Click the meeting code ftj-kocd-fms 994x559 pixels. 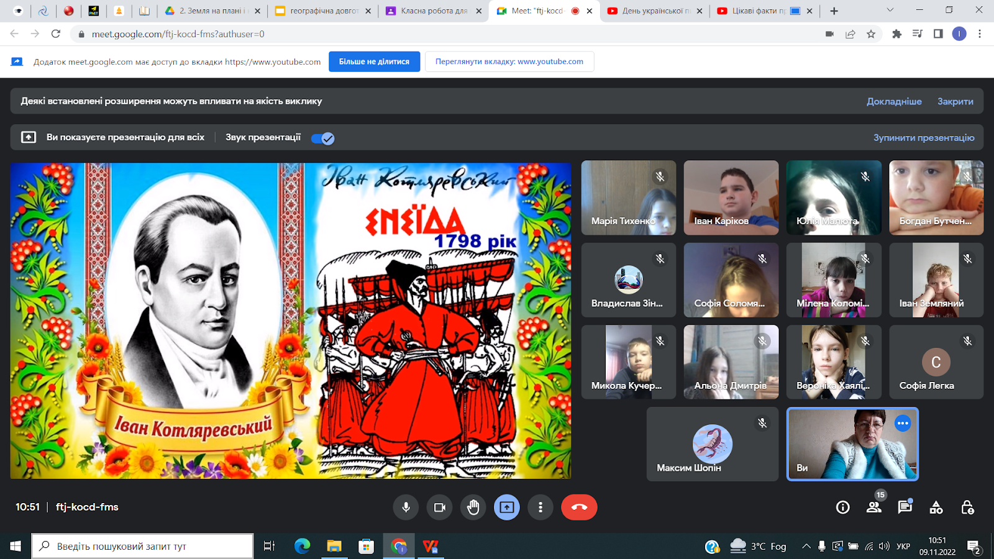coord(87,507)
